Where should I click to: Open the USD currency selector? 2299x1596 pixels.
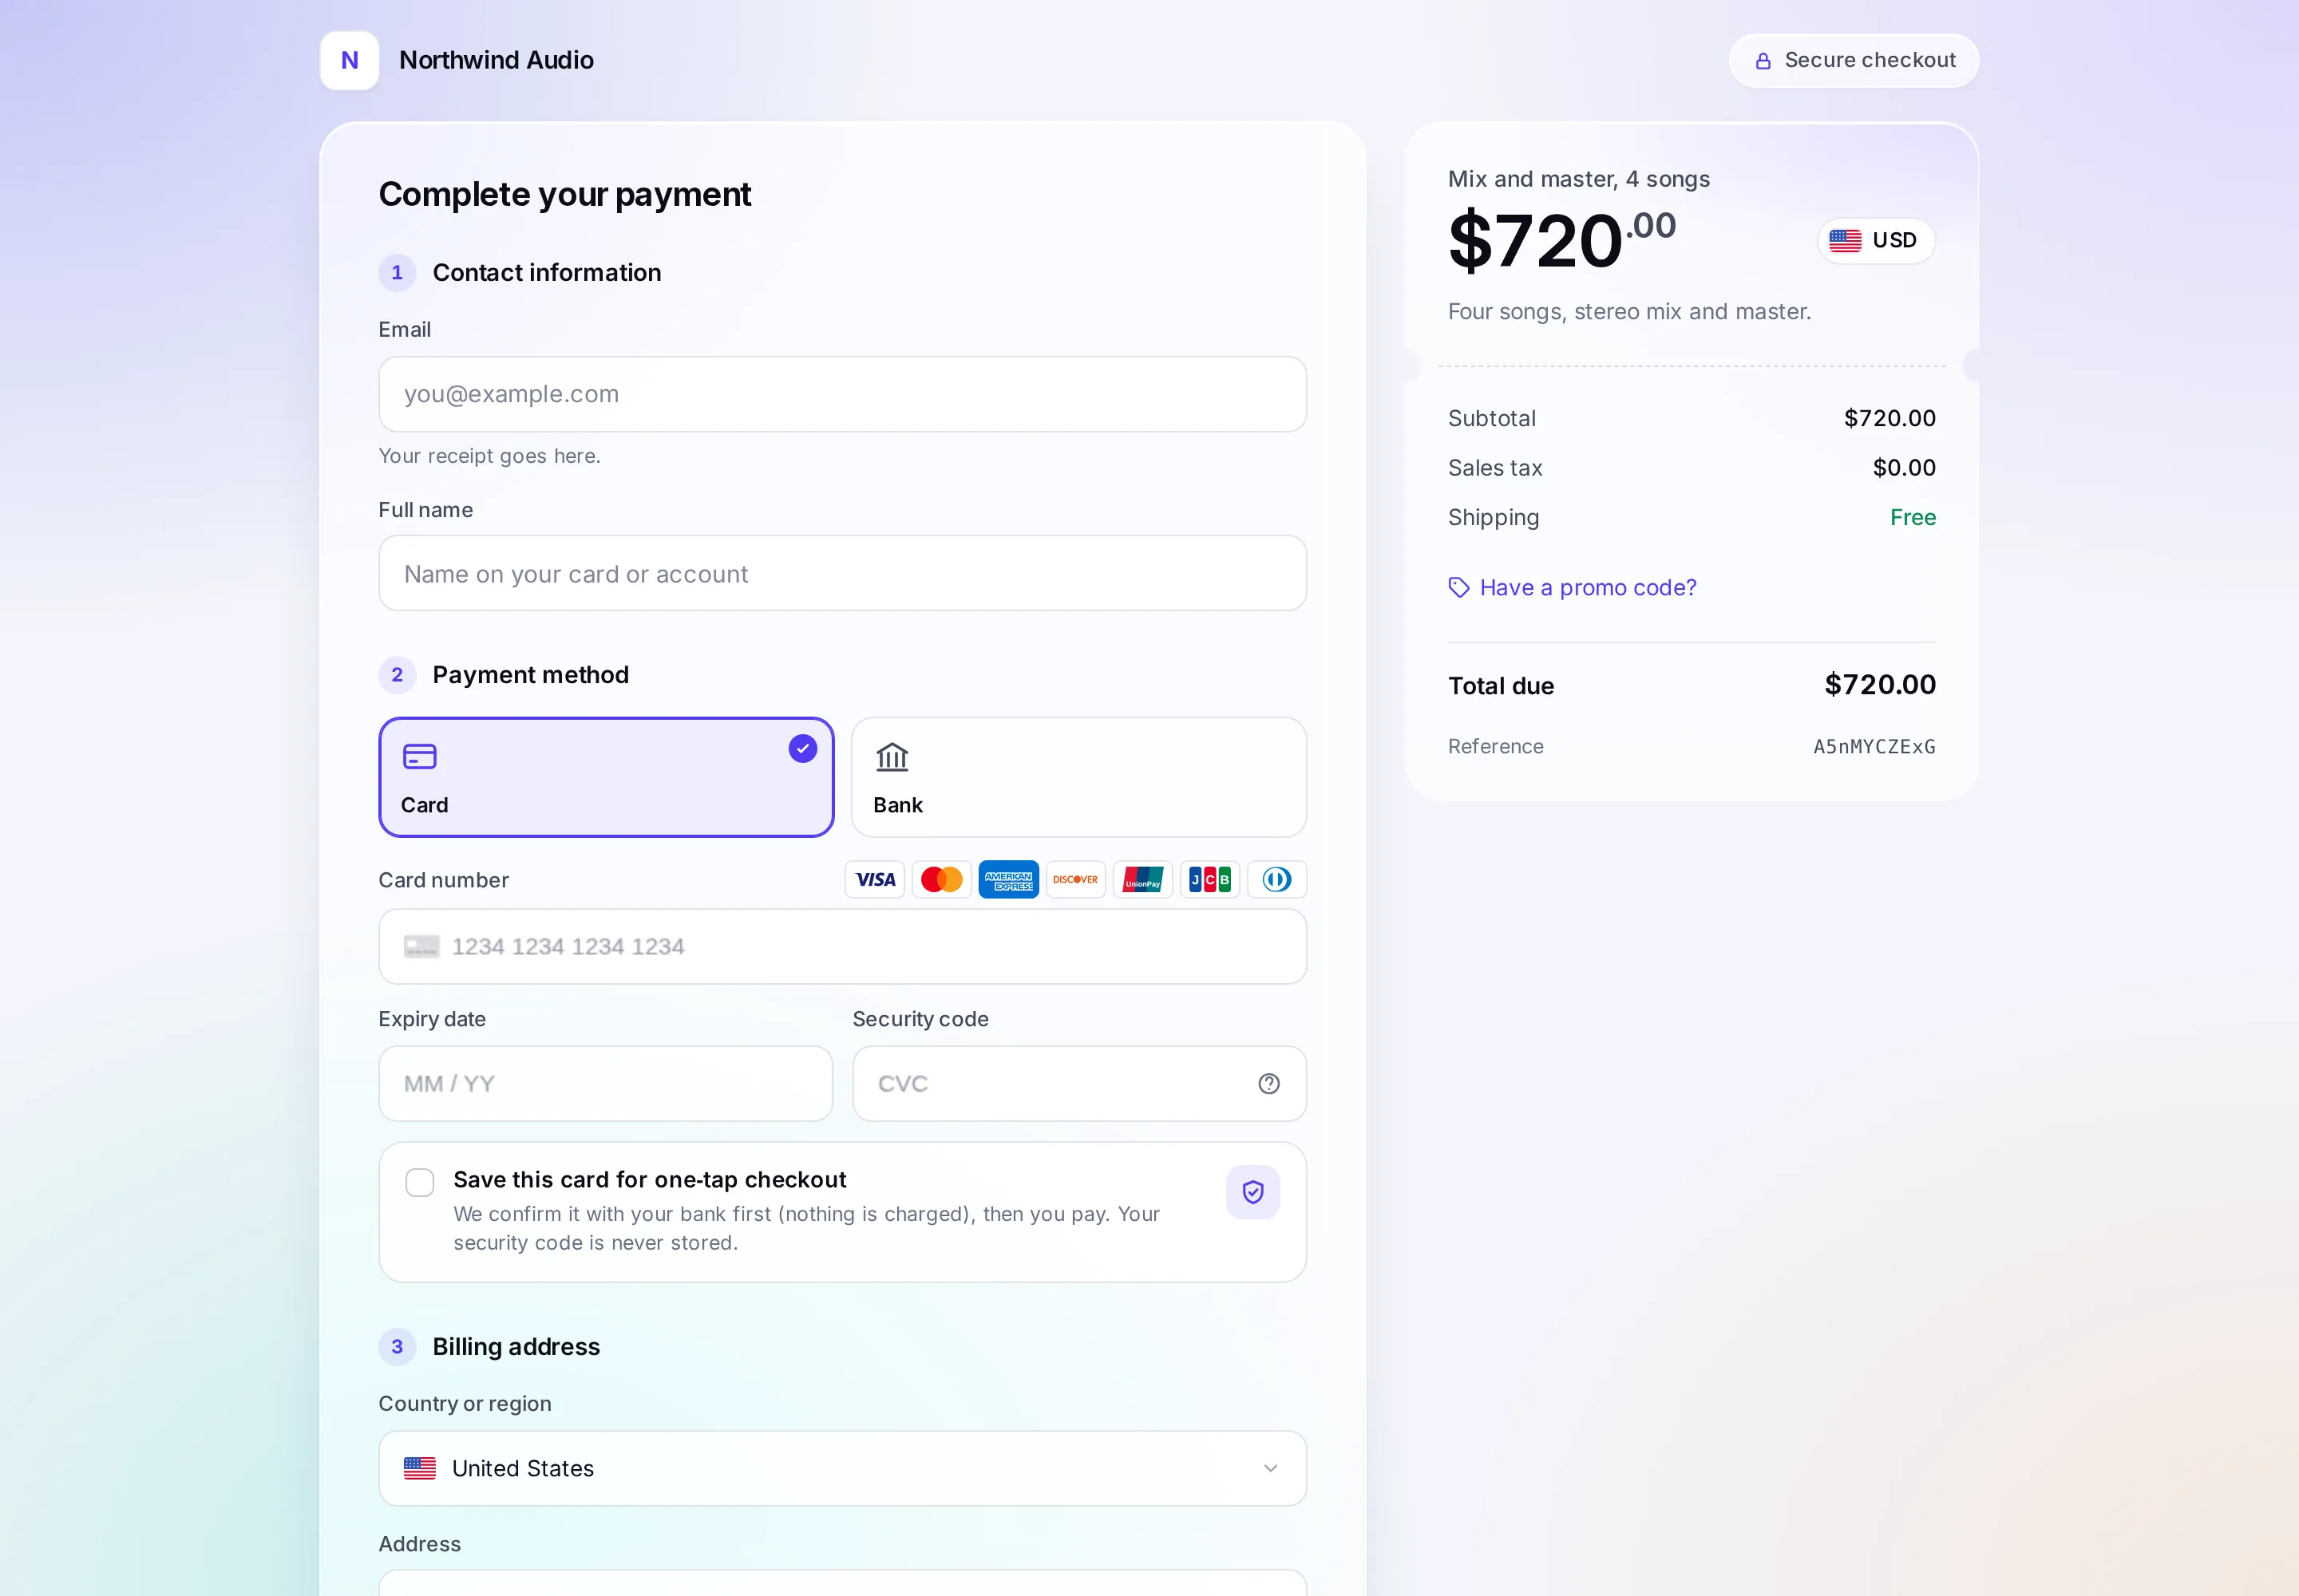pyautogui.click(x=1876, y=241)
